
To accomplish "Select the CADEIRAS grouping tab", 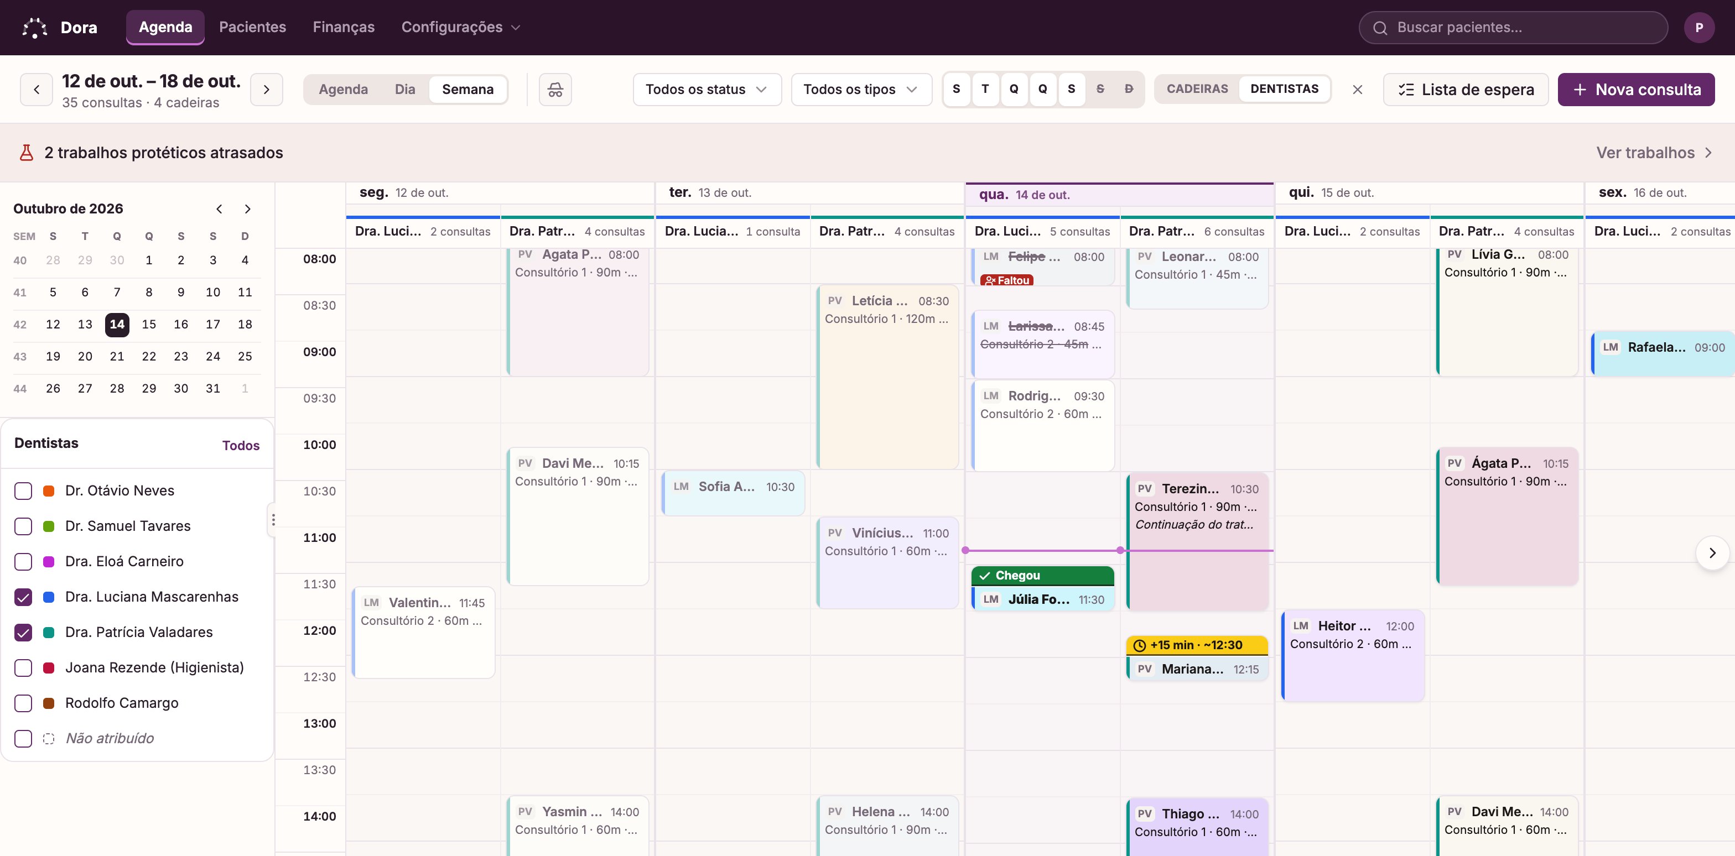I will coord(1197,89).
